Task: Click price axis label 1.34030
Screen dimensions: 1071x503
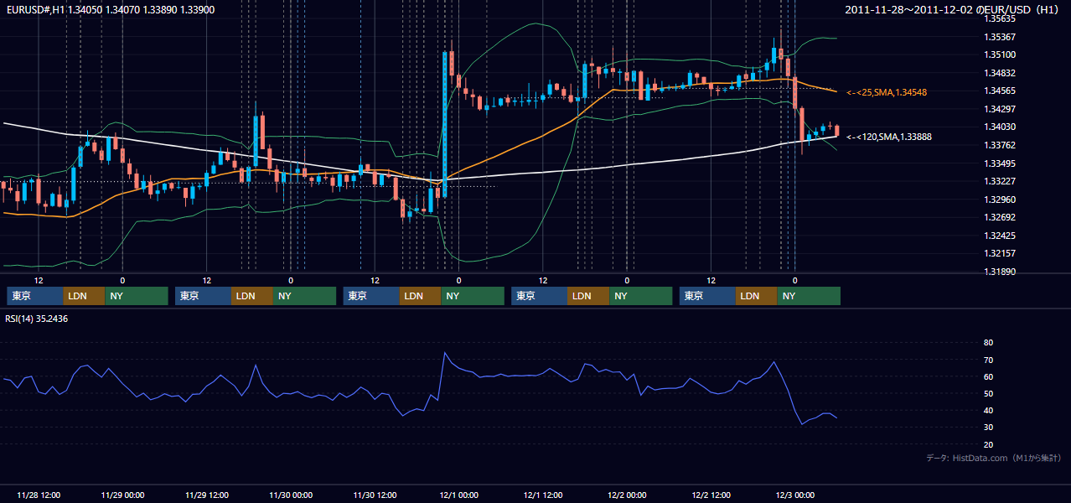Action: [999, 127]
